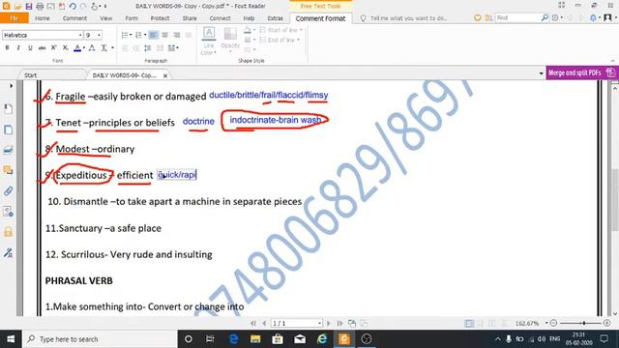This screenshot has width=619, height=348.
Task: Click the search magnifier in Find box
Action: (x=545, y=17)
